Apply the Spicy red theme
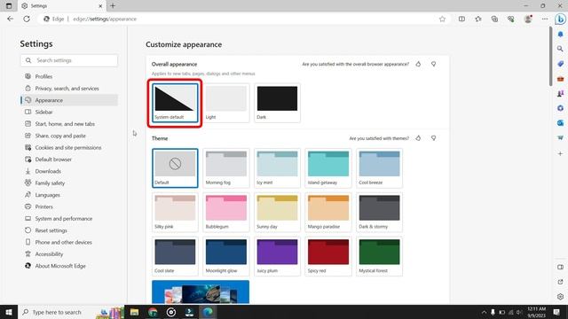The height and width of the screenshot is (319, 568). [328, 256]
